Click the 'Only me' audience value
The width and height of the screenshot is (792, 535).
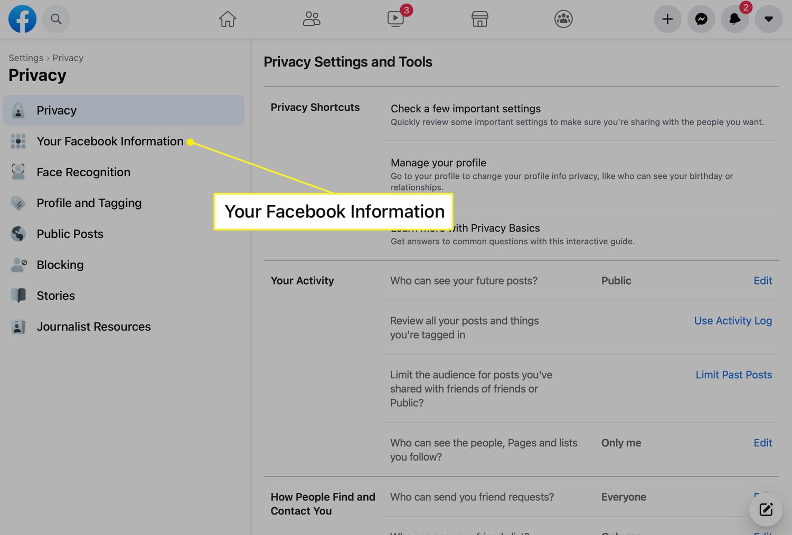tap(621, 443)
